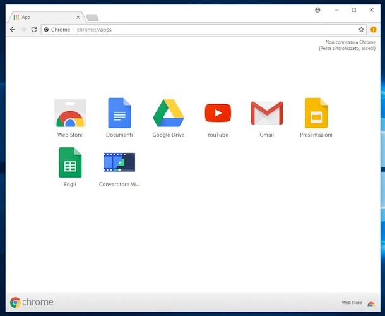The image size is (385, 316).
Task: Launch the Presentazioni app
Action: click(x=316, y=113)
